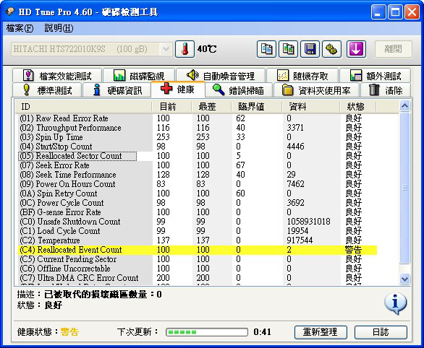424x348 pixels.
Task: Click the 描述 description text line
Action: 89,295
